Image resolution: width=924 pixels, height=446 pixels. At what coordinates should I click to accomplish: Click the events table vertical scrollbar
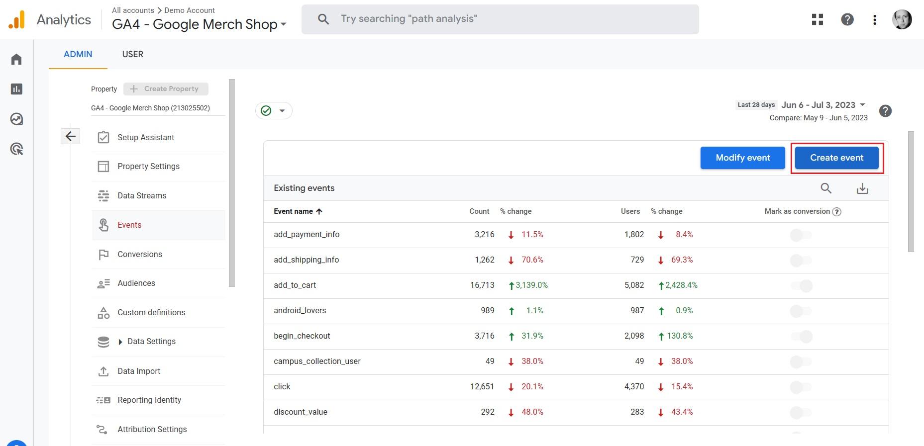pyautogui.click(x=911, y=191)
